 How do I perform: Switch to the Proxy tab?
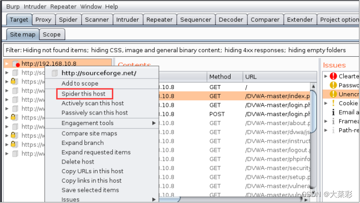tap(43, 20)
